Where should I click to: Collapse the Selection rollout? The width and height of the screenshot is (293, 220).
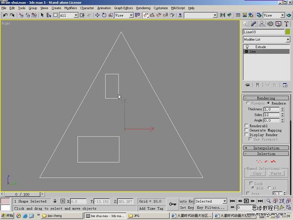(266, 154)
